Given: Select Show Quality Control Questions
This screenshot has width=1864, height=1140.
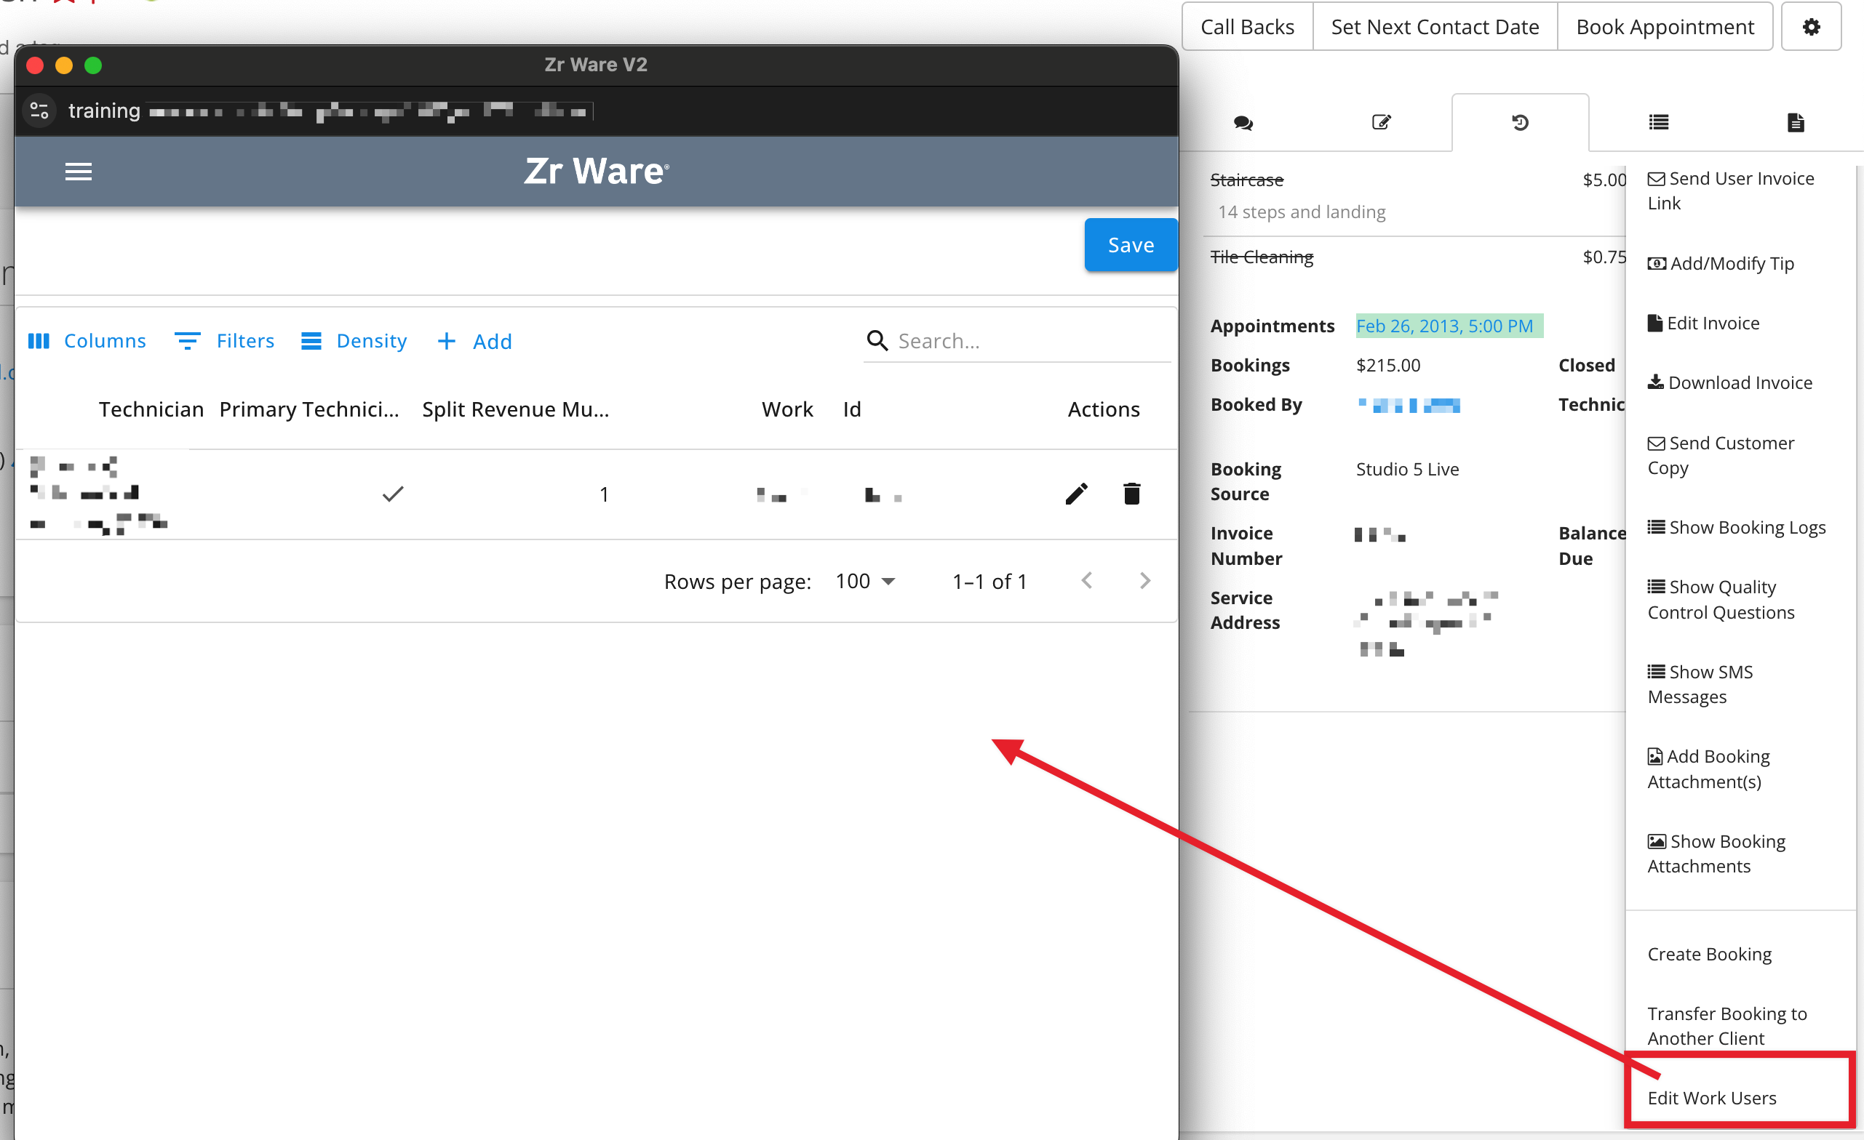Looking at the screenshot, I should click(1721, 600).
